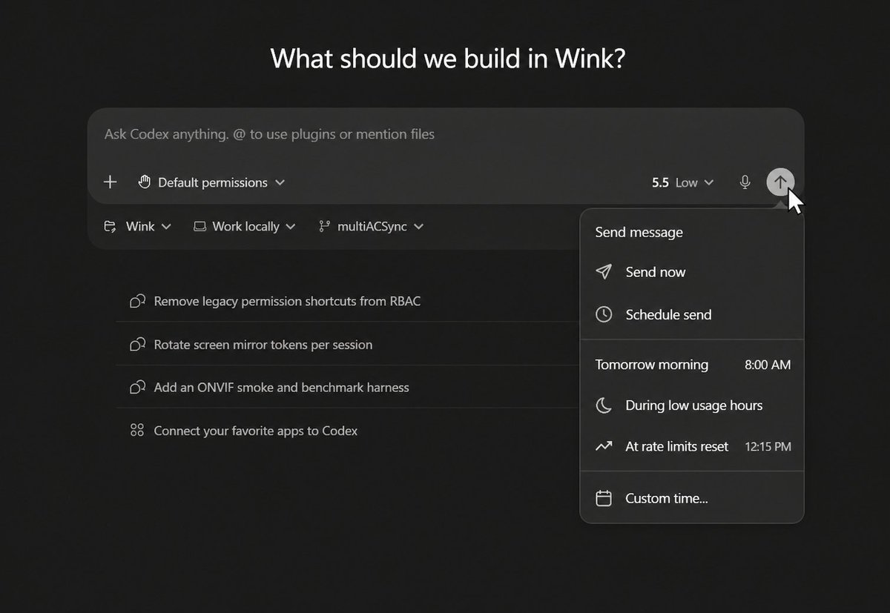The image size is (890, 613).
Task: Click the moon icon for low usage hours
Action: click(x=604, y=405)
